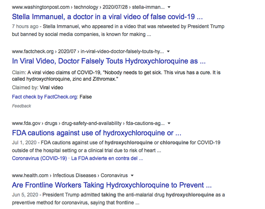Expand the fda.gov result dropdown arrow
265x209 pixels.
pos(169,123)
